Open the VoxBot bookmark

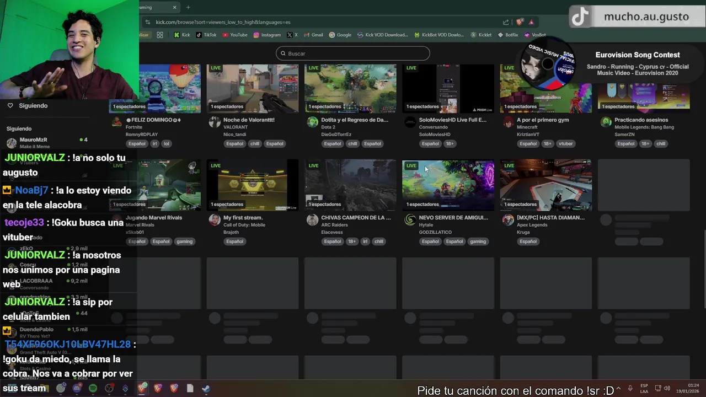[x=535, y=35]
